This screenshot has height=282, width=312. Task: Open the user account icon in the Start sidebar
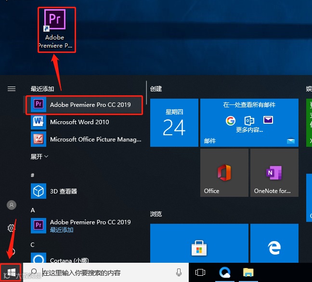[x=12, y=205]
